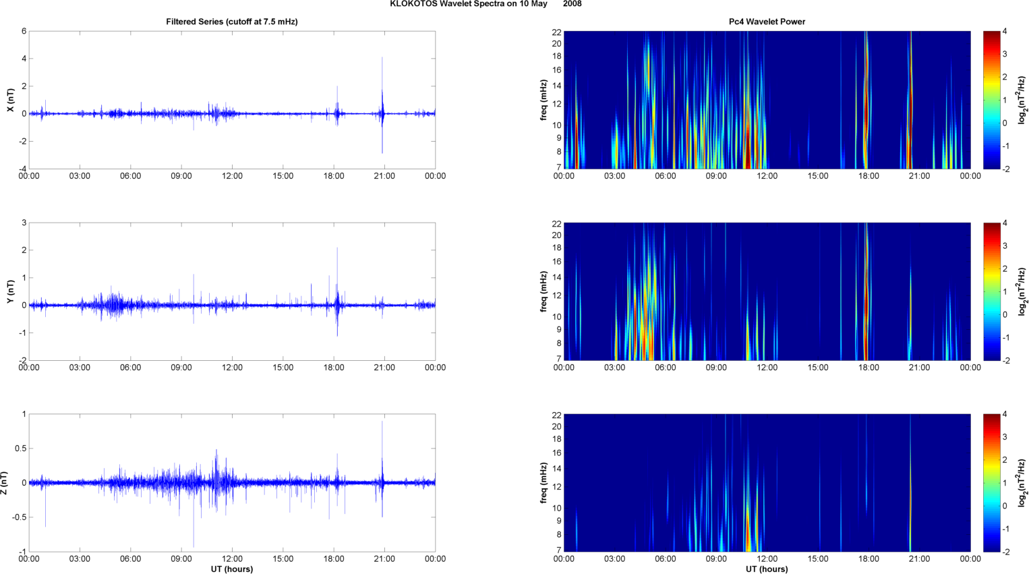
Task: Click the top wavelet plot's colorbar
Action: [x=991, y=100]
